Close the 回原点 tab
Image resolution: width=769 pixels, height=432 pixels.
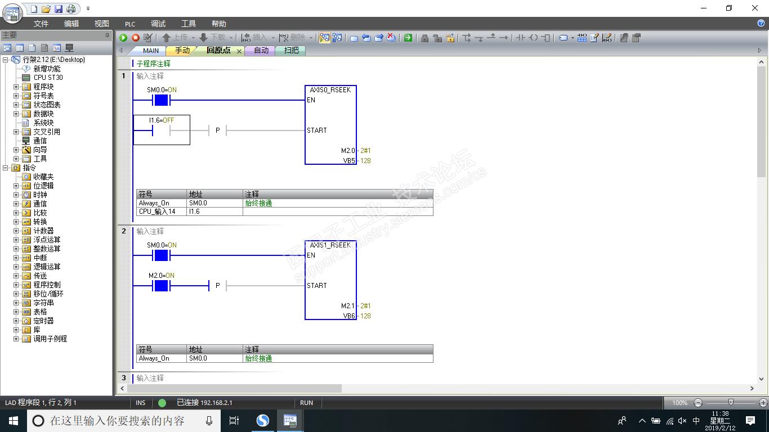pos(239,51)
